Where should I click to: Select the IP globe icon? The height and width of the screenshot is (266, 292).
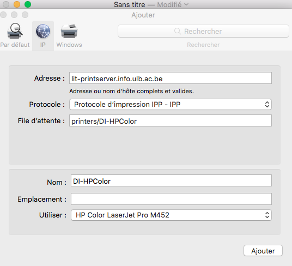pos(43,31)
